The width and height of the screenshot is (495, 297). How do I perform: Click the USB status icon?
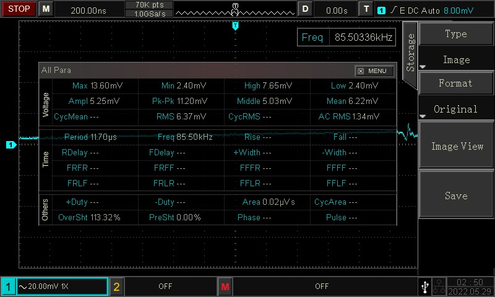pos(425,286)
